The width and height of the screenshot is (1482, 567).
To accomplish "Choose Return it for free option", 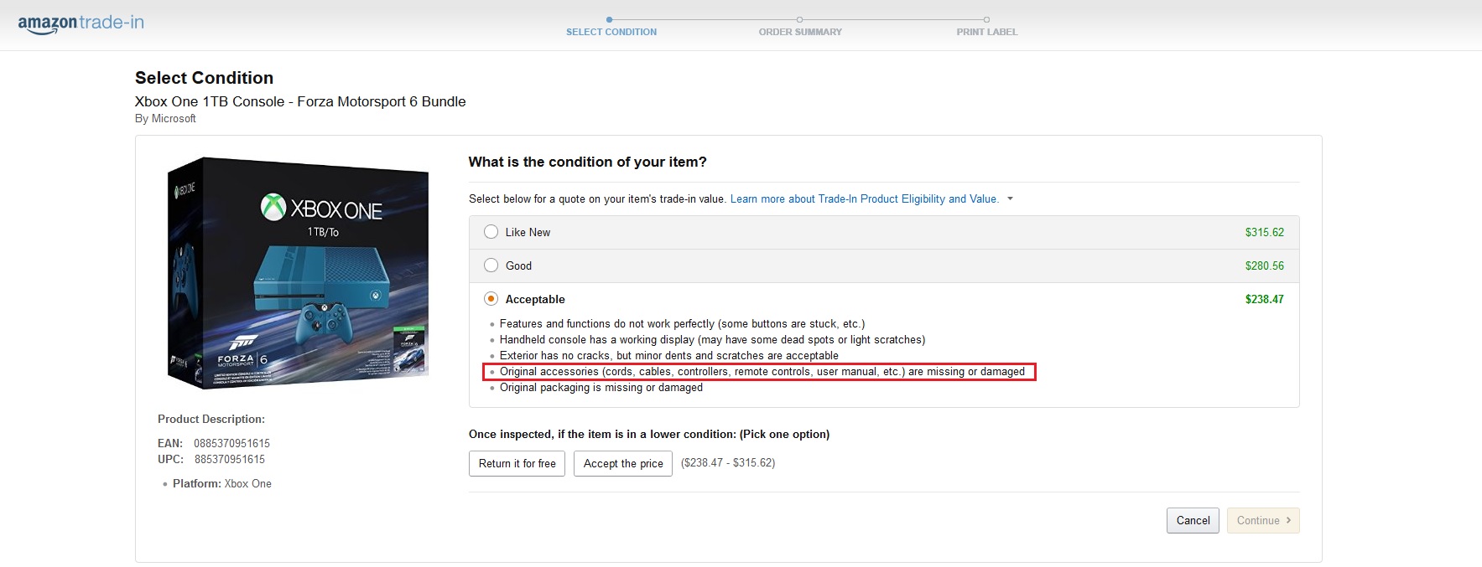I will coord(517,463).
